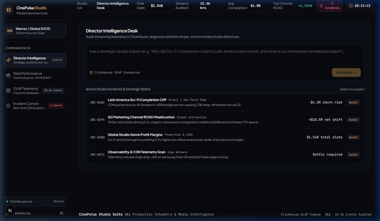Click the Theatrical & SVOD tag

point(179,135)
